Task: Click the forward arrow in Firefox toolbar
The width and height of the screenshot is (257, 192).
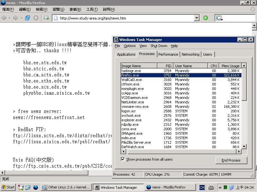Action: [15, 18]
